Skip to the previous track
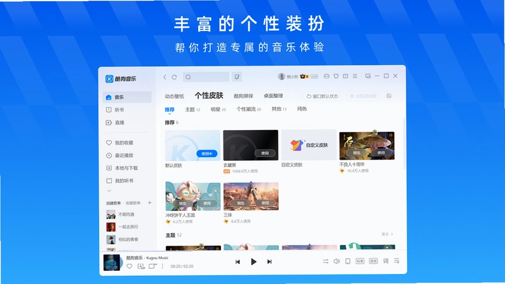This screenshot has width=505, height=284. pos(238,262)
